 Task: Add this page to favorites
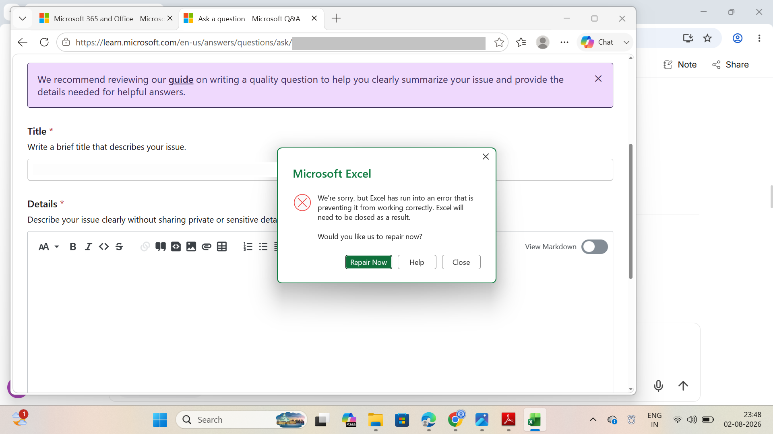click(499, 42)
